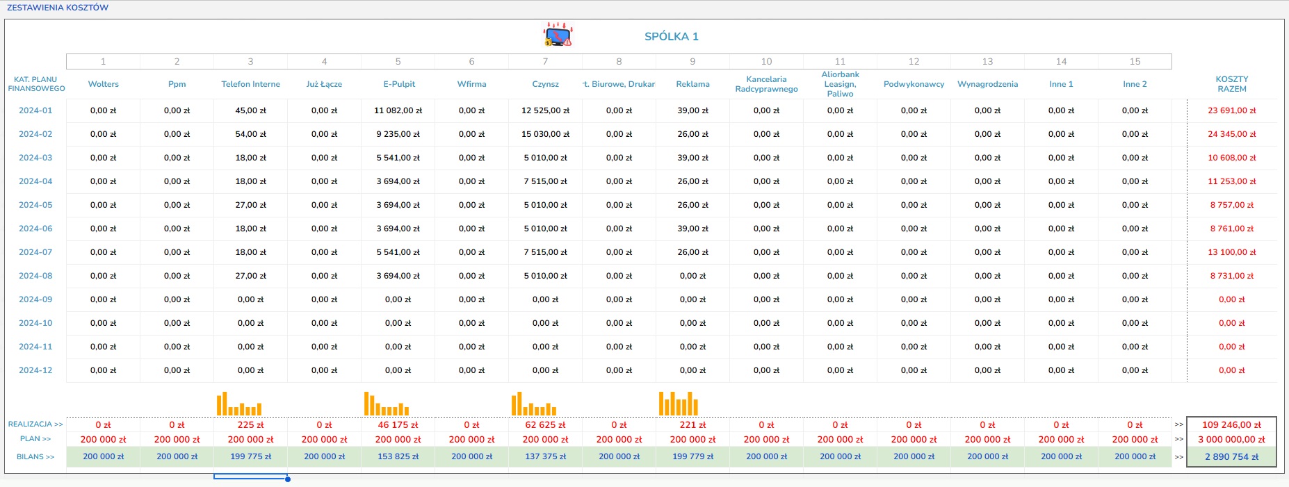The width and height of the screenshot is (1289, 487).
Task: Select the Wynagrodzenia column header
Action: [x=987, y=84]
